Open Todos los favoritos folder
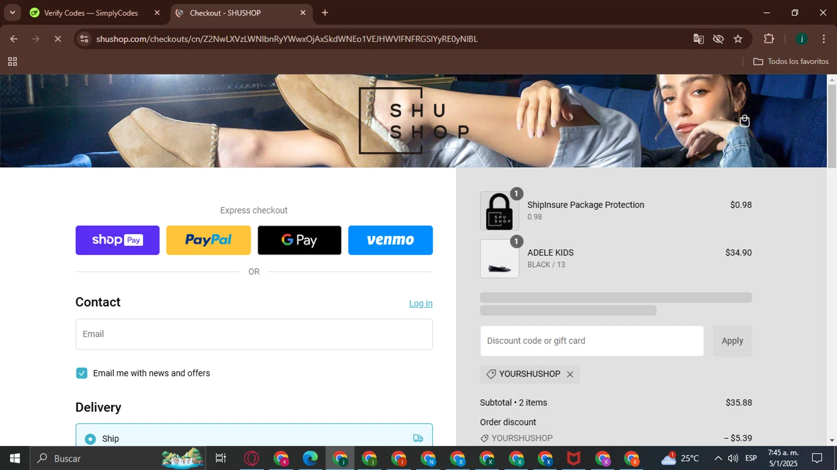Screen dimensions: 837x470 791,61
